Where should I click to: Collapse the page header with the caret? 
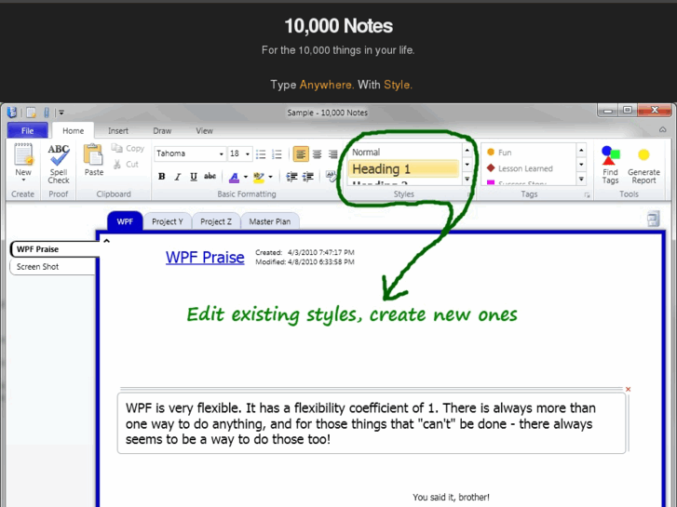tap(107, 241)
